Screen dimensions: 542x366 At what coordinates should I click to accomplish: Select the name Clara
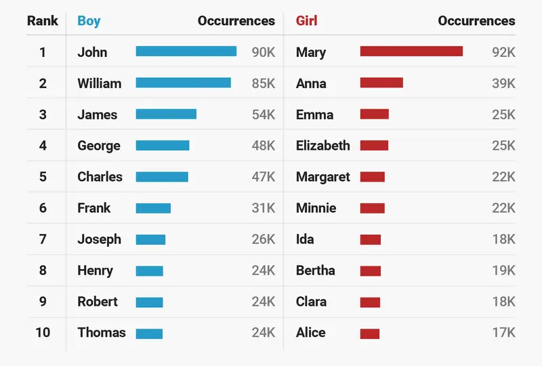tap(311, 302)
